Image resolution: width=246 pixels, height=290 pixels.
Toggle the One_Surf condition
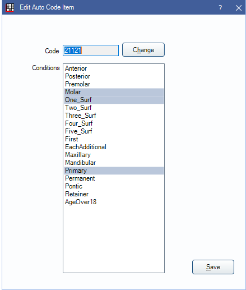(114, 100)
